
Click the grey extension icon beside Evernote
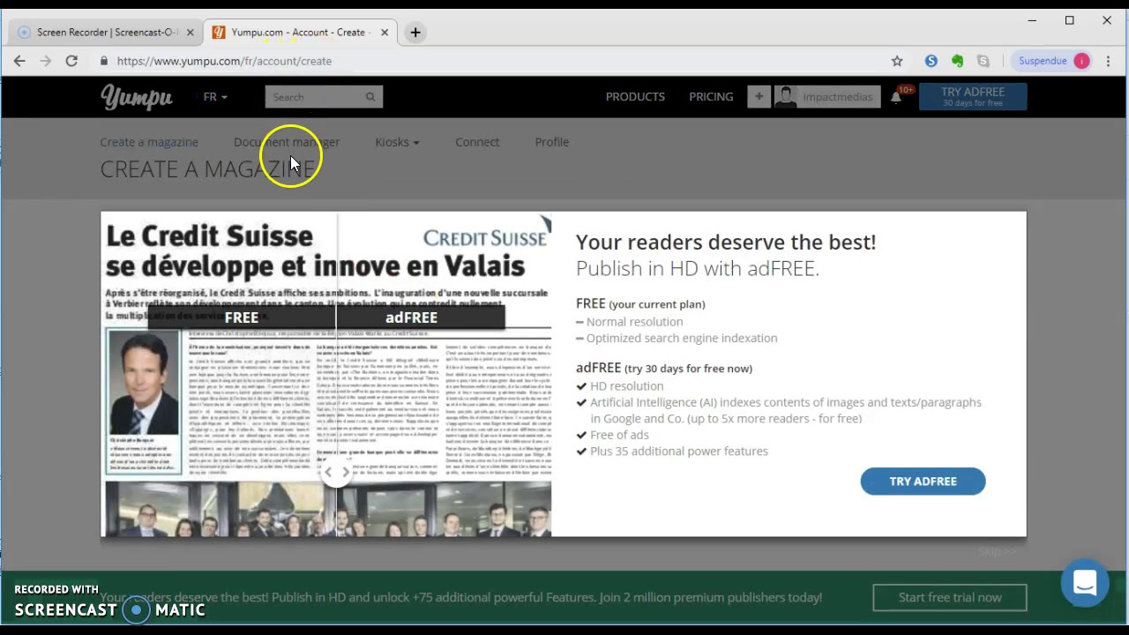[x=983, y=61]
